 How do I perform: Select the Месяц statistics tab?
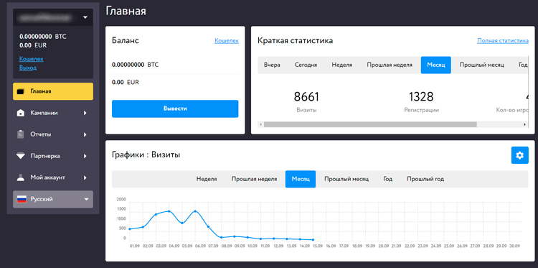coord(435,65)
